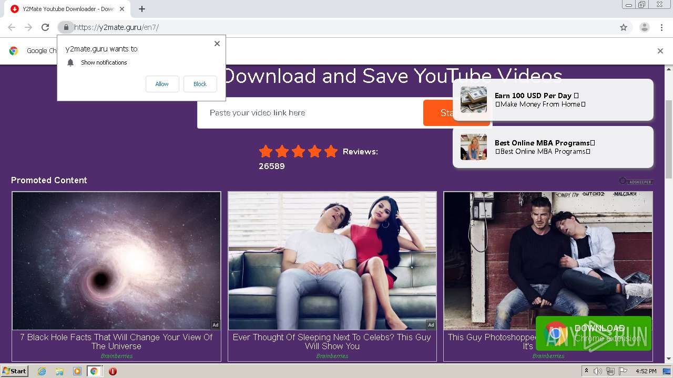Click the volume speaker tray icon
Viewport: 673px width, 378px height.
(598, 371)
